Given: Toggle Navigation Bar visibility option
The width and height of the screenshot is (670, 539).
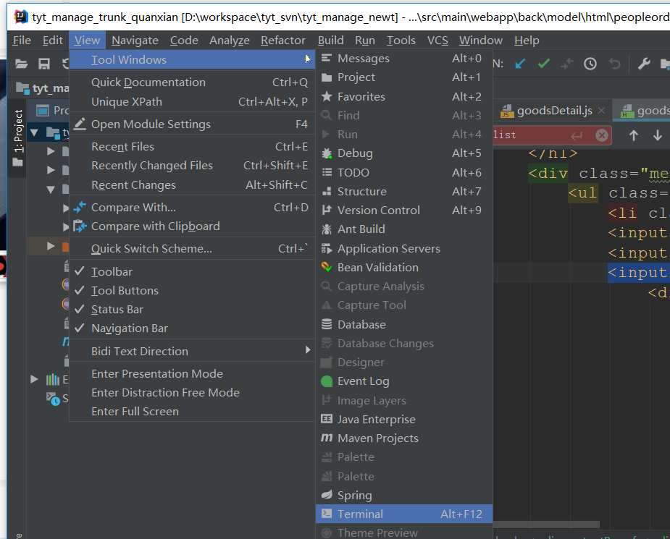Looking at the screenshot, I should (192, 328).
